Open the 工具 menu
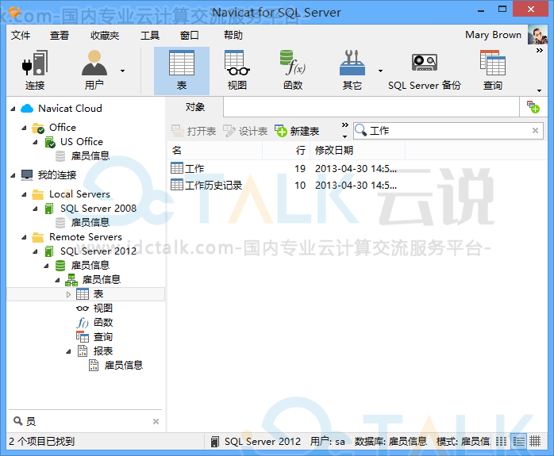Screen dimensions: 554x456 pyautogui.click(x=150, y=36)
